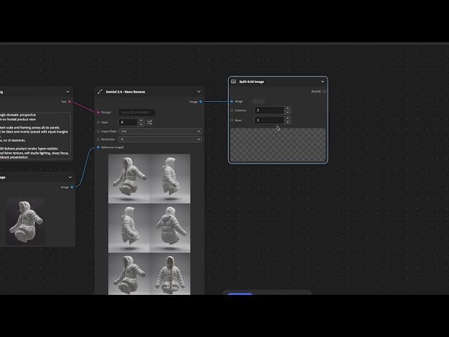Click the Seed input port
The width and height of the screenshot is (449, 337).
click(x=98, y=122)
